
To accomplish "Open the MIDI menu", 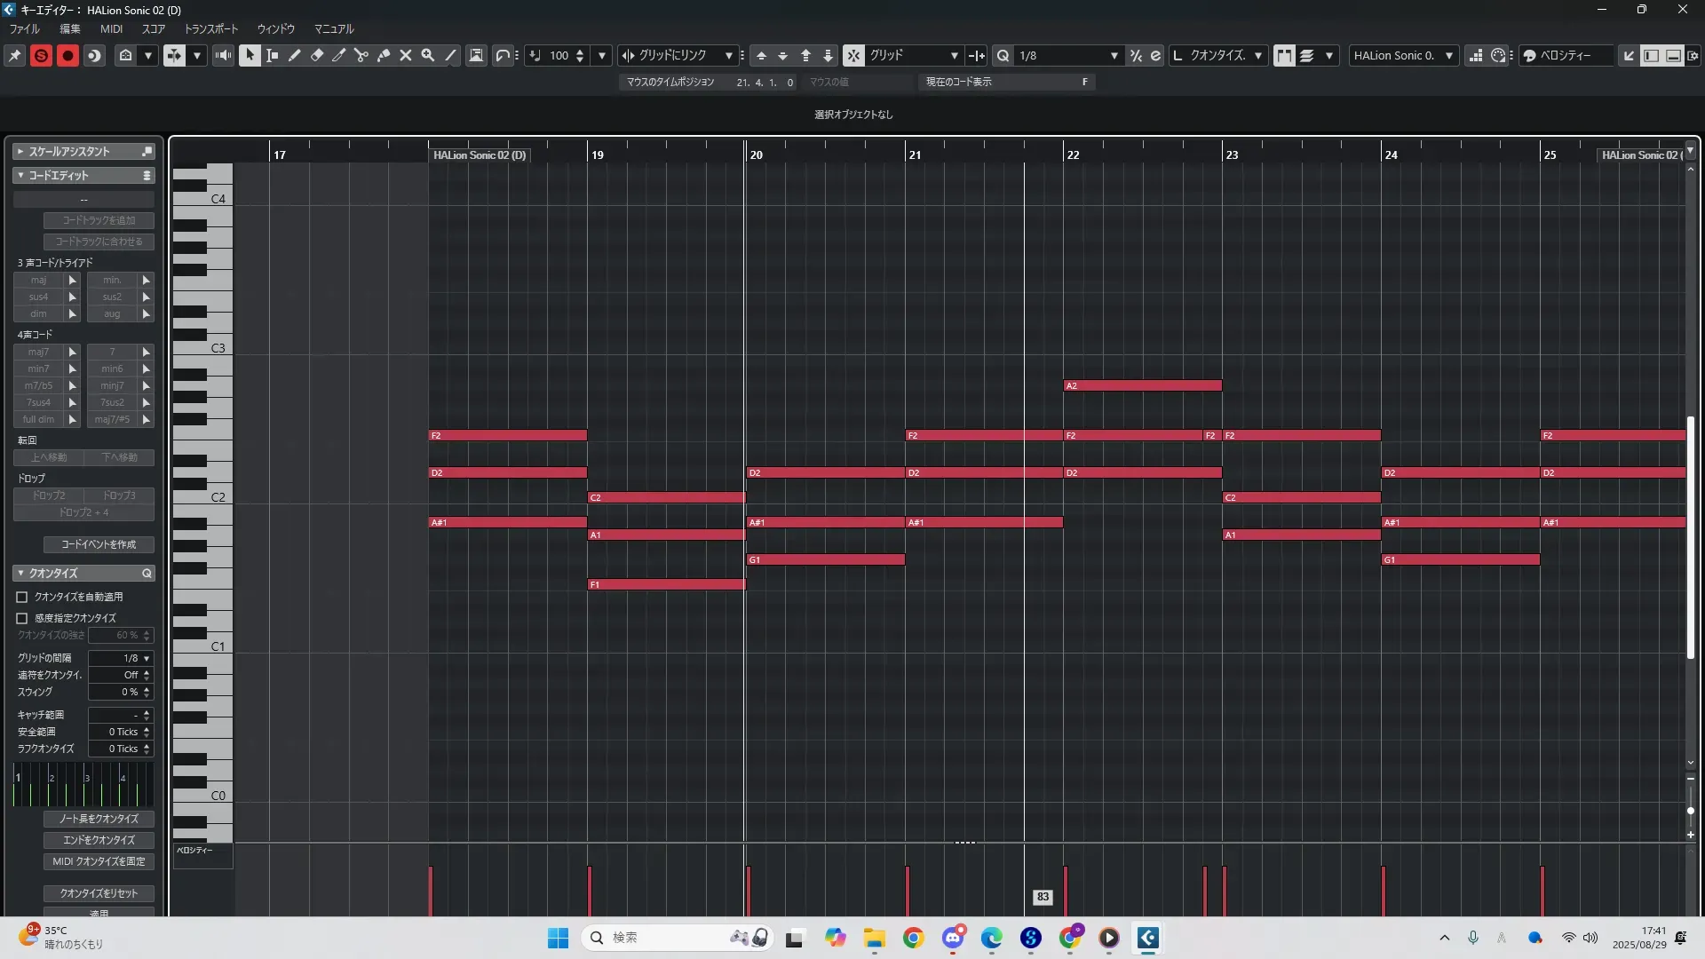I will (111, 28).
